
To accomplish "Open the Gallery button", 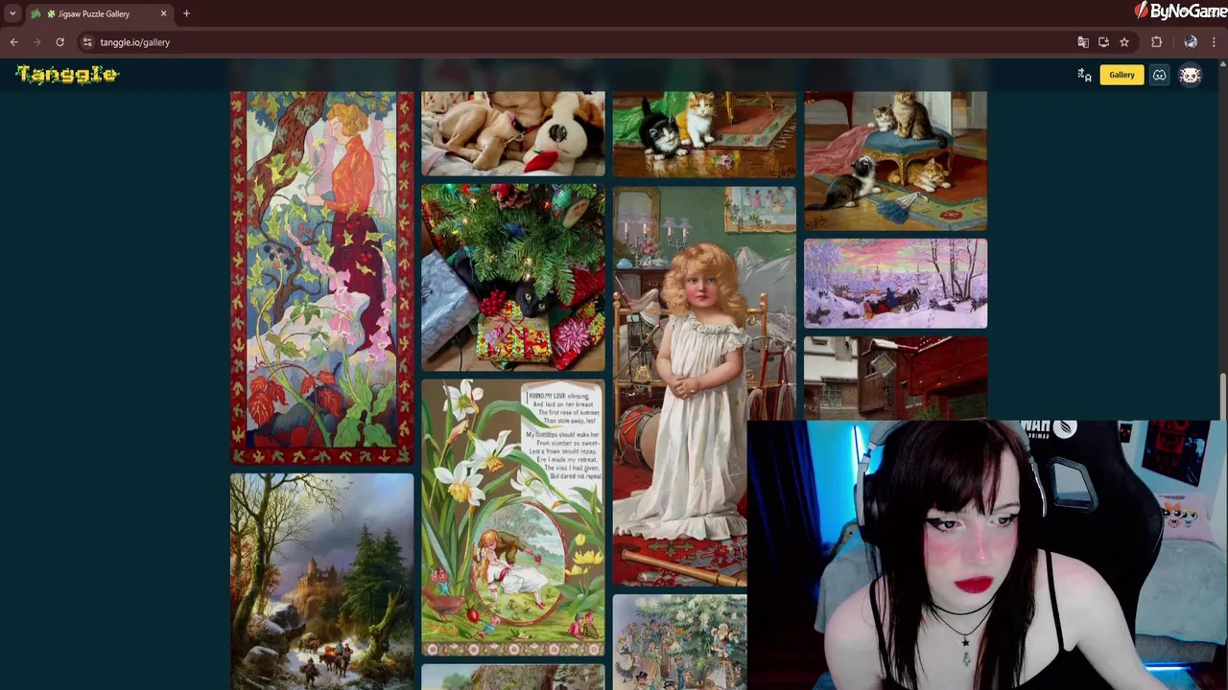I will [1122, 75].
